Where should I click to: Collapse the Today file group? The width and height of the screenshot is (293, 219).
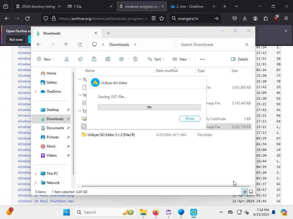point(80,80)
